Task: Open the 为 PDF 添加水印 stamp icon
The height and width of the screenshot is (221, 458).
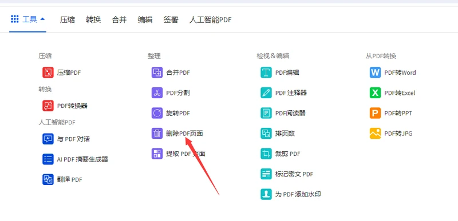Action: point(266,194)
